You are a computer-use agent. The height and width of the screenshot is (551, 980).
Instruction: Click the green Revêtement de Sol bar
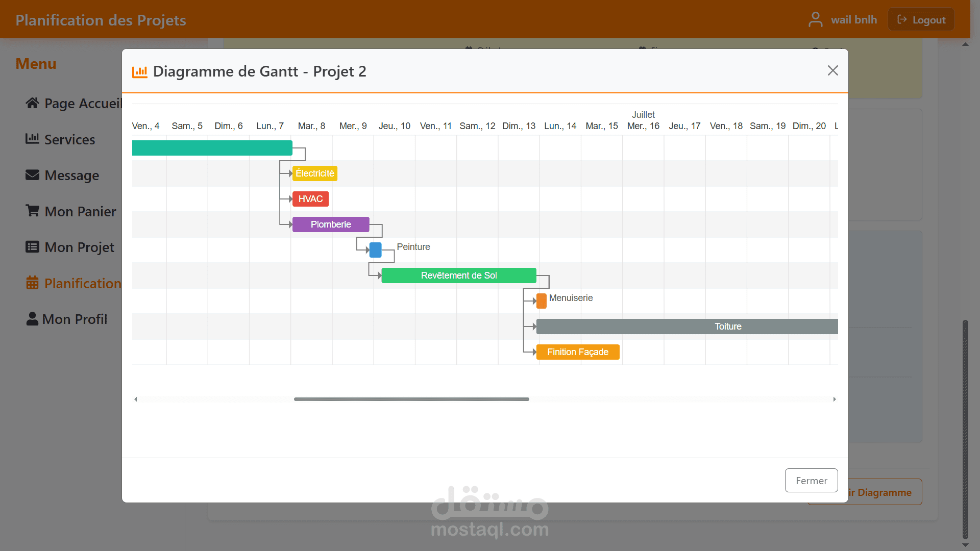[x=458, y=275]
